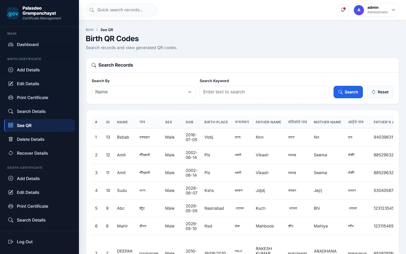Select See QR sidebar item
This screenshot has height=254, width=406.
39,126
